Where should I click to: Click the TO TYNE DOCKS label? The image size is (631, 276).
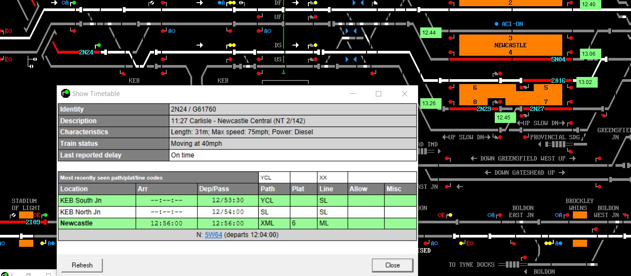point(471,264)
